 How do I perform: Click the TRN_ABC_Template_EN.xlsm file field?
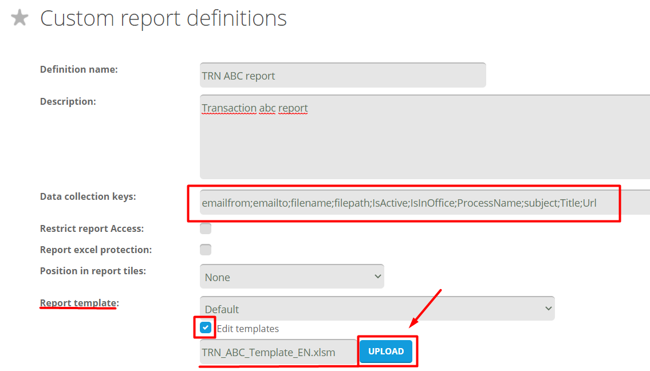click(278, 352)
